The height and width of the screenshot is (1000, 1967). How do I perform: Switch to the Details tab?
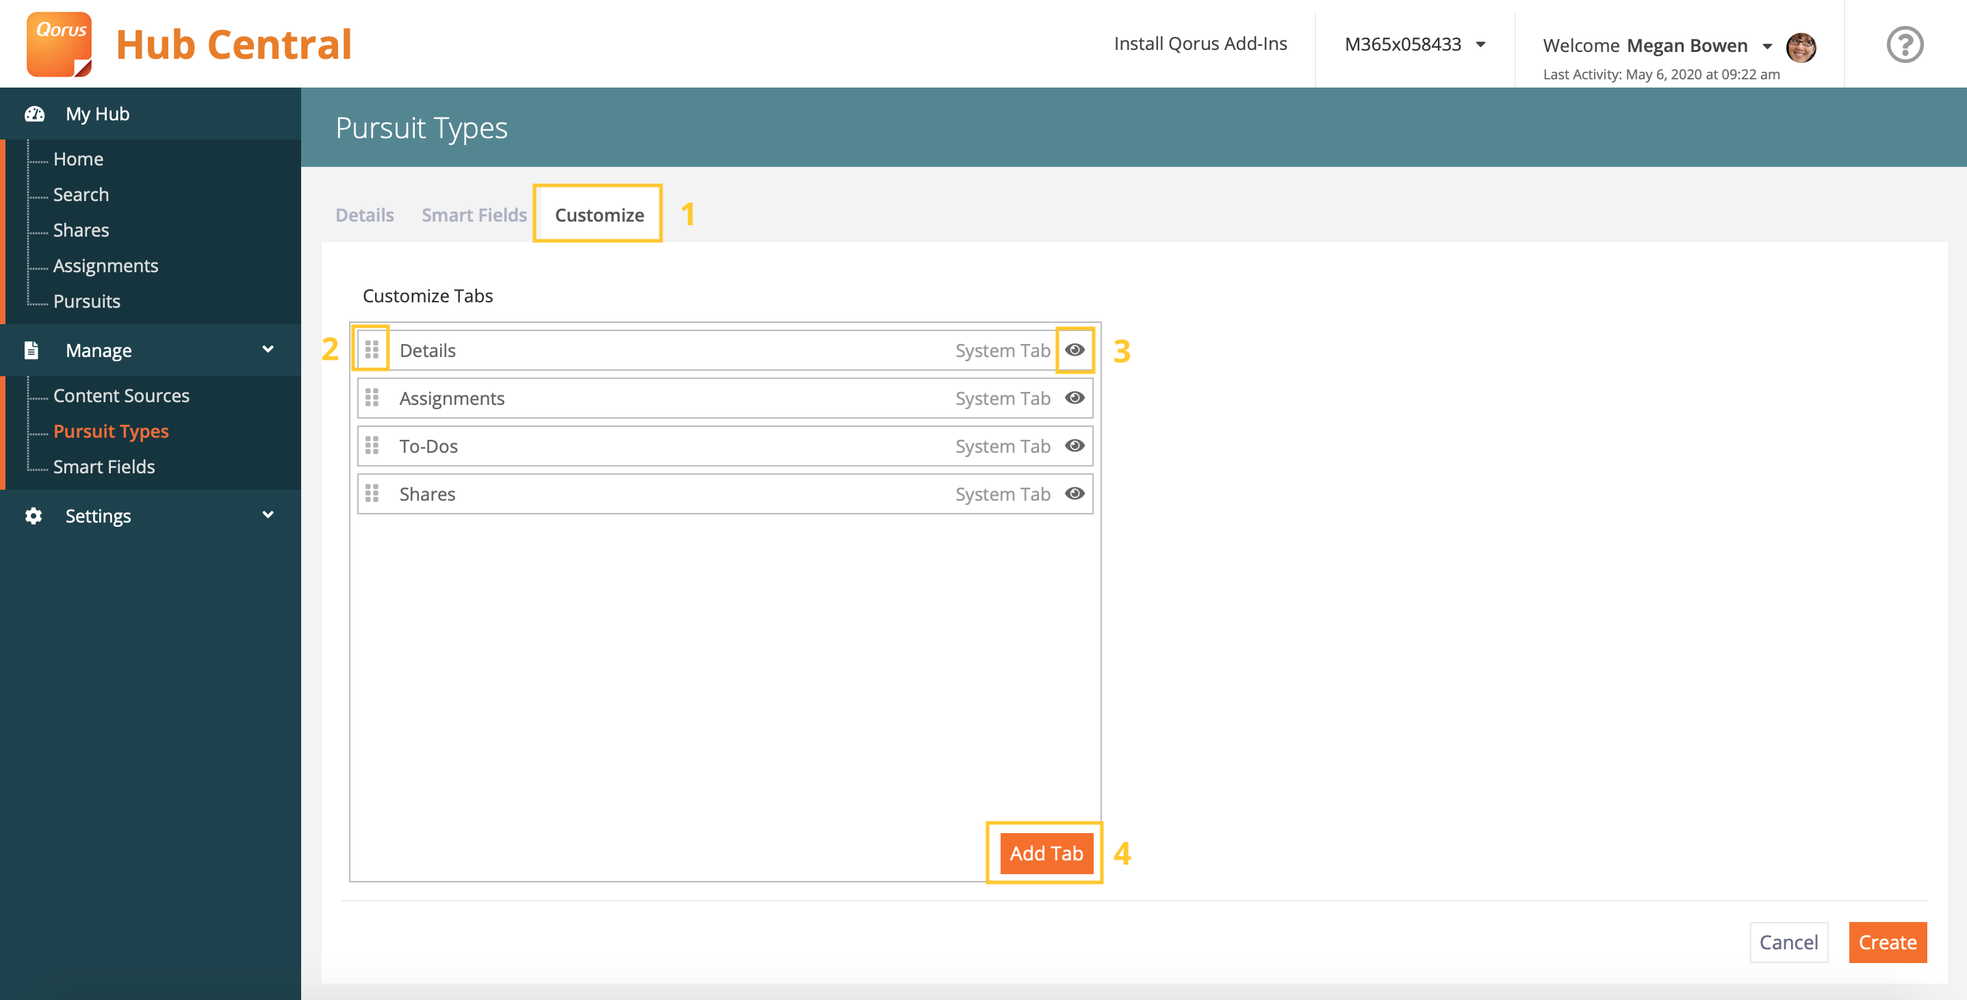[364, 215]
